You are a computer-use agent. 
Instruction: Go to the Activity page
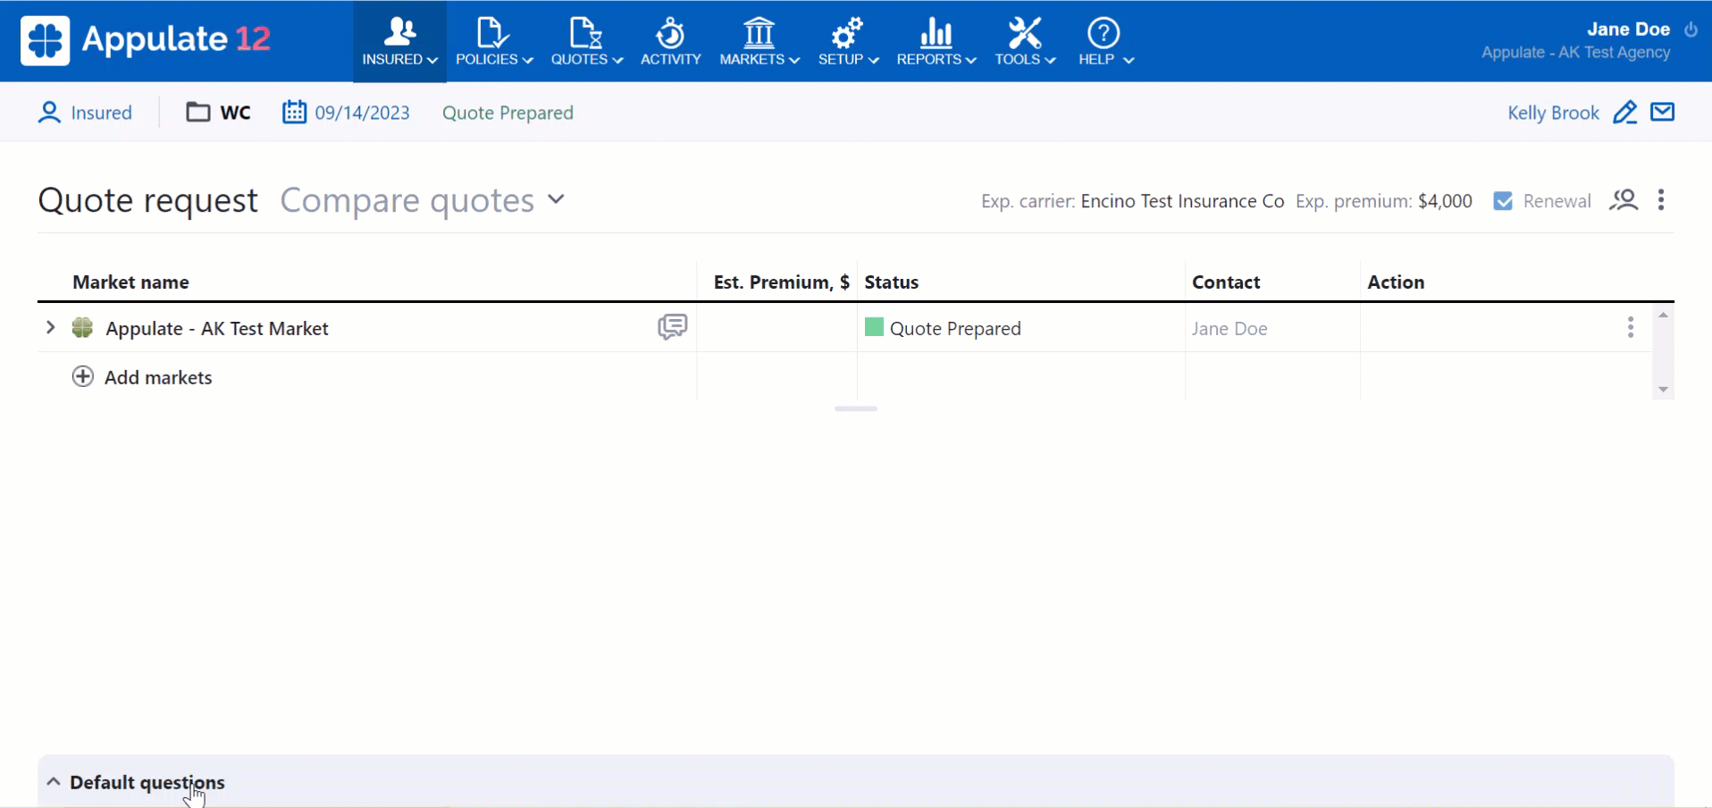(671, 42)
